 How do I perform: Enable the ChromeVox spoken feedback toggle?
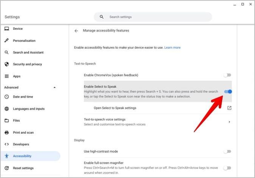point(227,75)
